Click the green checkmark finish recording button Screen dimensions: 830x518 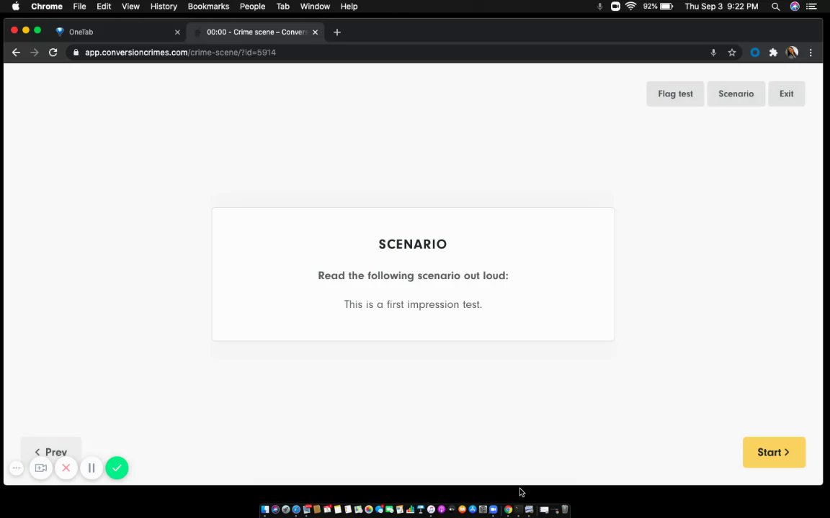point(117,468)
